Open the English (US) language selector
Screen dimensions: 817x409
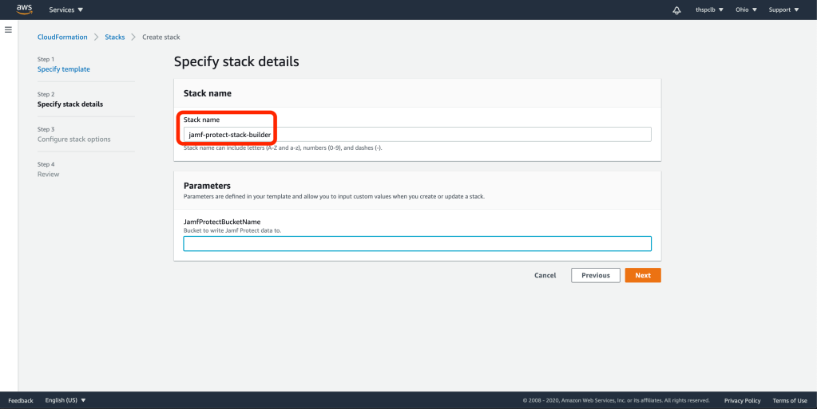click(x=65, y=400)
